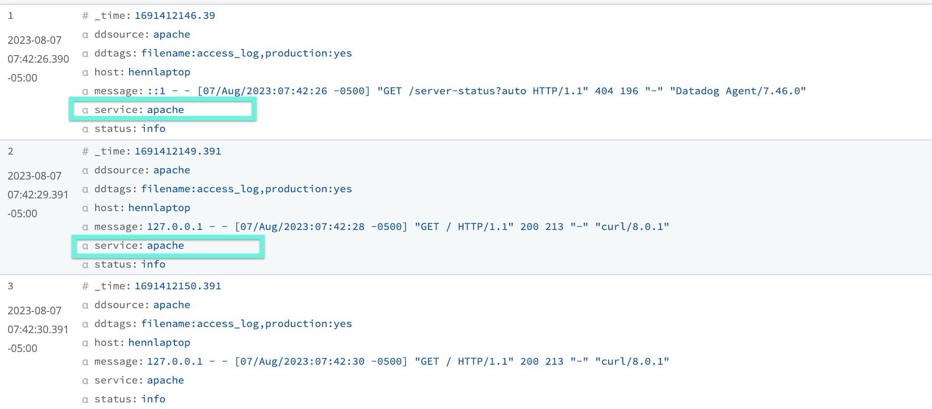Click the # type icon beside _time 1691412149.391

[85, 151]
